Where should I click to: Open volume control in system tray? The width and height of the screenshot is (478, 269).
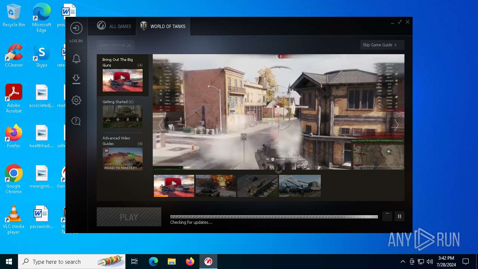(x=430, y=262)
